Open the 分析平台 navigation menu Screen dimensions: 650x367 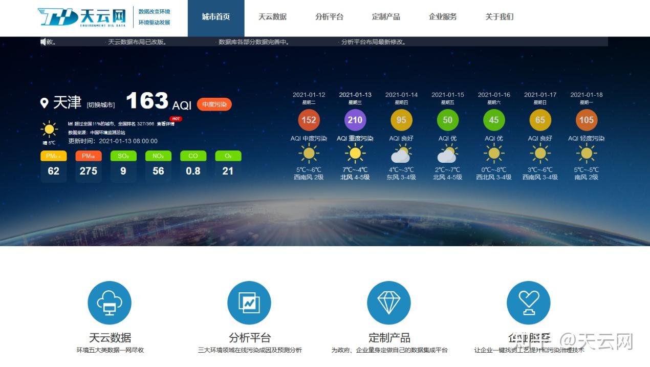tap(329, 17)
